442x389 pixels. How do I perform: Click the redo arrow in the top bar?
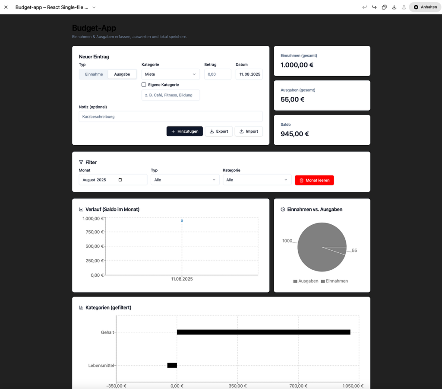pyautogui.click(x=374, y=7)
